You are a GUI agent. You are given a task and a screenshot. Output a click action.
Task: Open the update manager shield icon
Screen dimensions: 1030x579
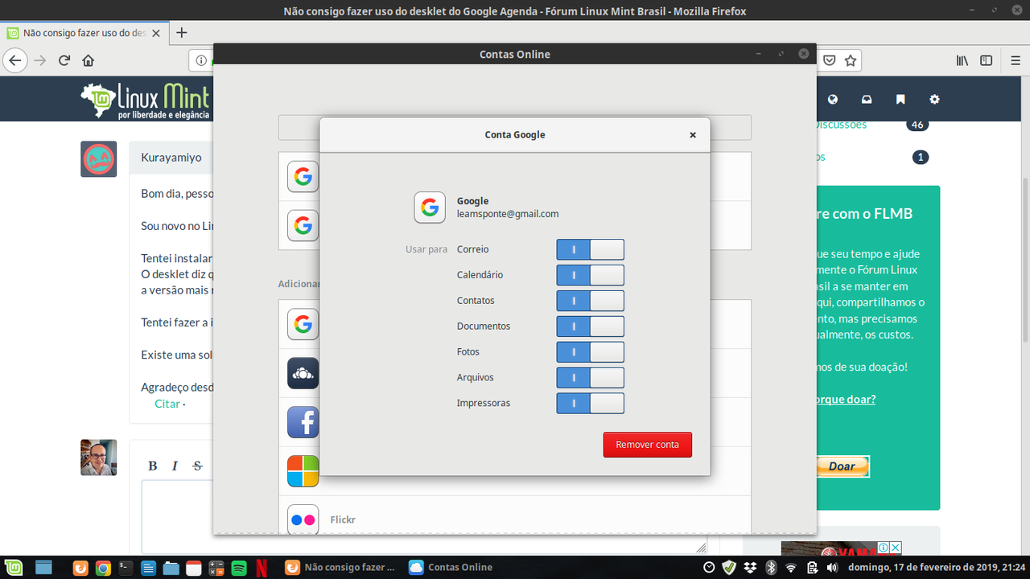point(729,567)
